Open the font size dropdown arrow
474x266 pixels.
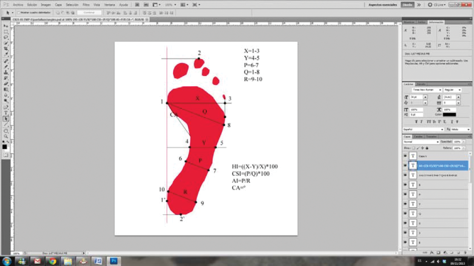[425, 97]
